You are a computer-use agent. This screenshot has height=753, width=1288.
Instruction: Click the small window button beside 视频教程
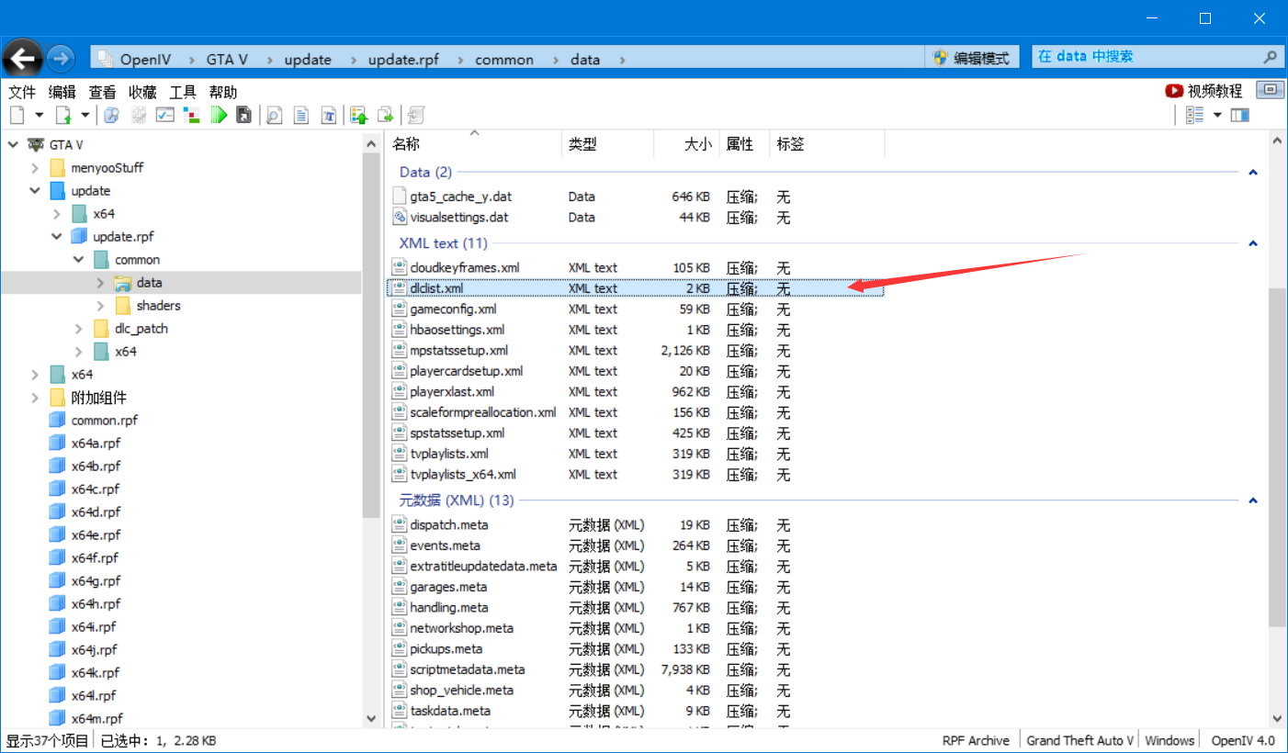[1271, 90]
